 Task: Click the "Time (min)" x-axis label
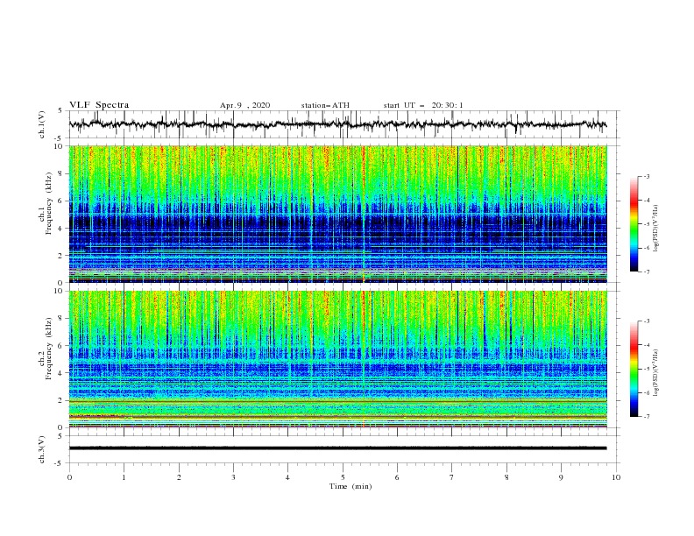tap(351, 486)
